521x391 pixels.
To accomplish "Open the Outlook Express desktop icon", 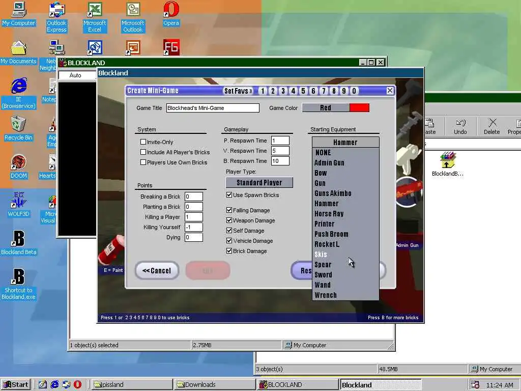I will 56,17.
